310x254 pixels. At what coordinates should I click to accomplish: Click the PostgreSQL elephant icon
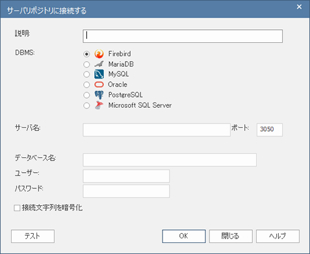(99, 95)
